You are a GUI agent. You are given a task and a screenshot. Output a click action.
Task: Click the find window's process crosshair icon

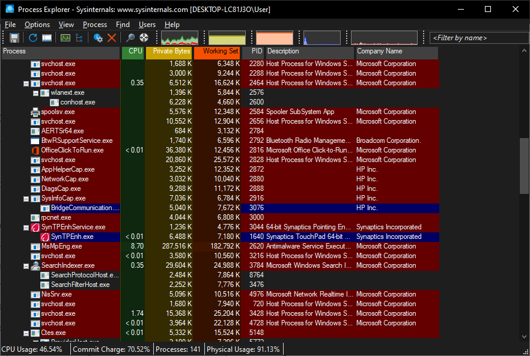[x=143, y=37]
